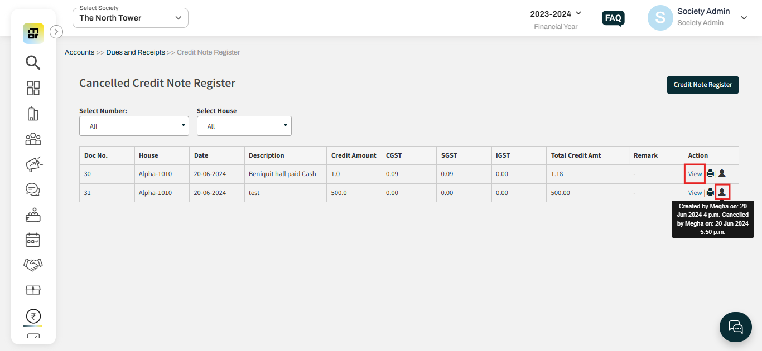Change the 2023-2024 financial year

coord(556,13)
